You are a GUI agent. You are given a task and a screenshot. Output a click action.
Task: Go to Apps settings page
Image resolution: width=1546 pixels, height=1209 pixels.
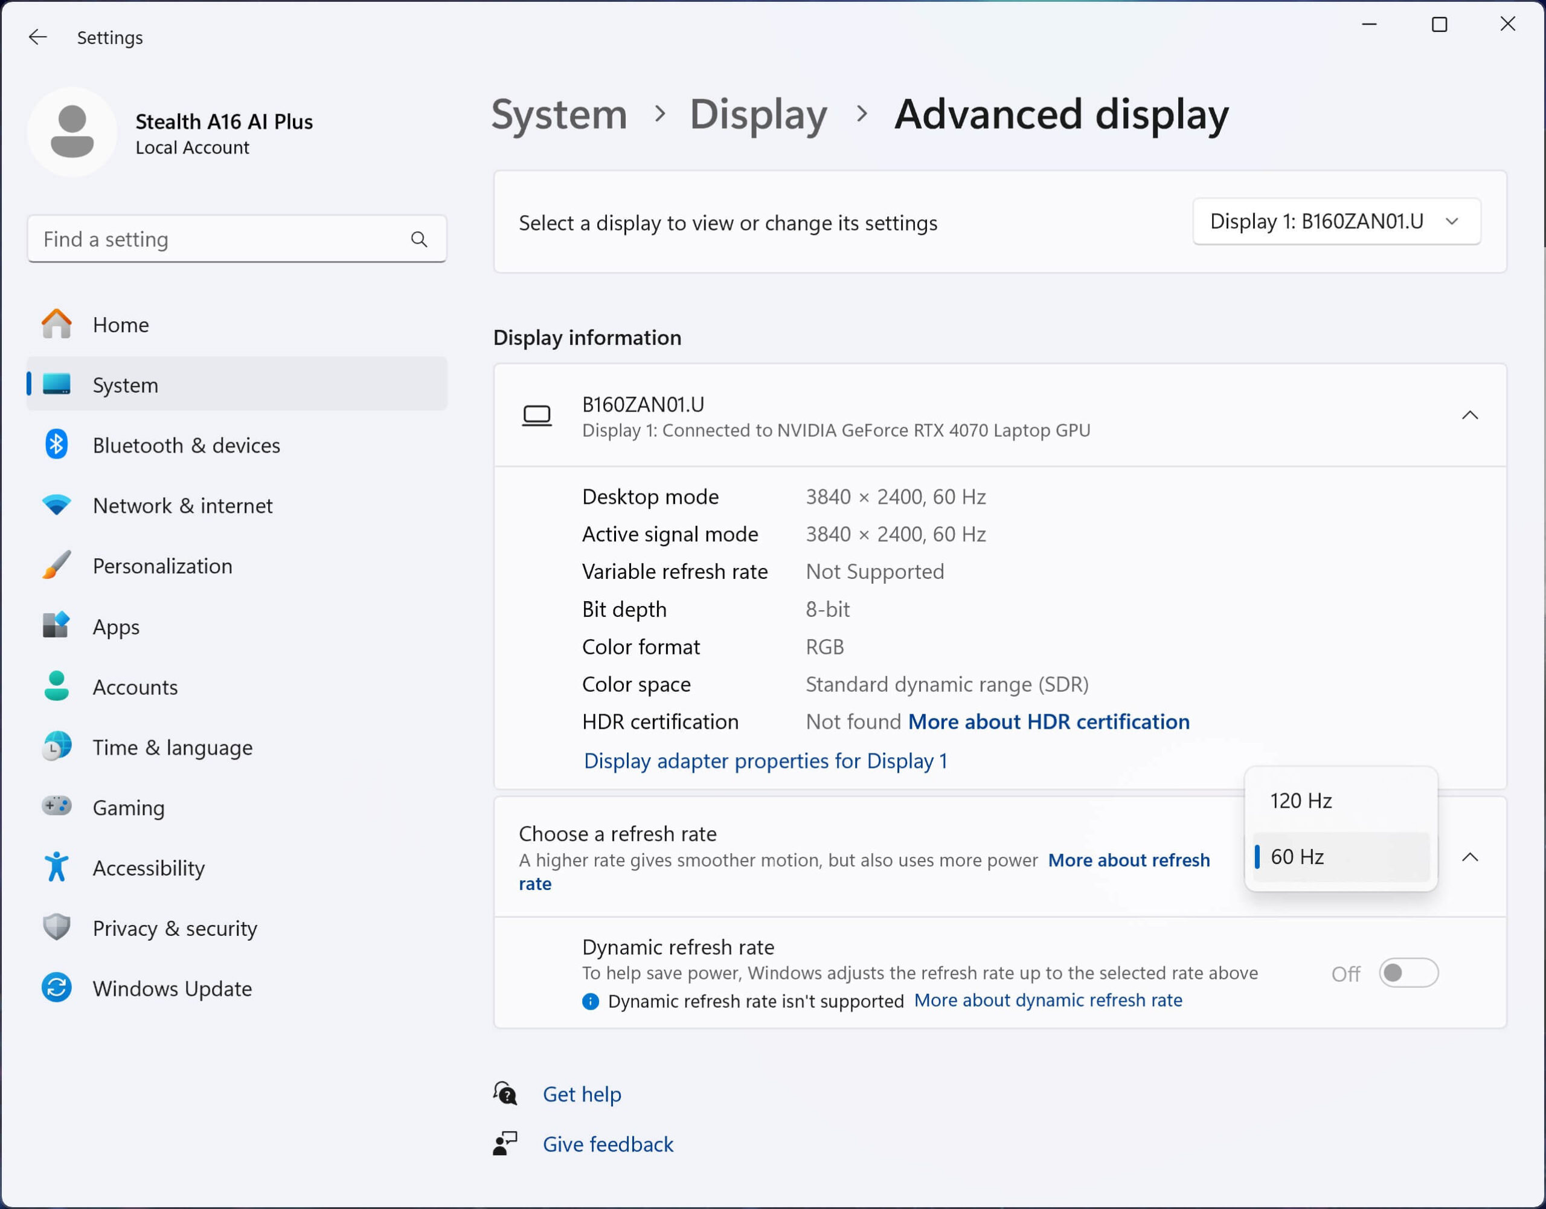pyautogui.click(x=237, y=626)
